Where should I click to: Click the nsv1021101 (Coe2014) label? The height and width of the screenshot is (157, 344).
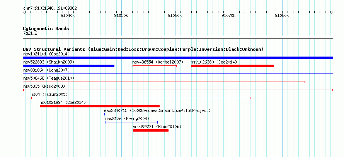pos(46,54)
